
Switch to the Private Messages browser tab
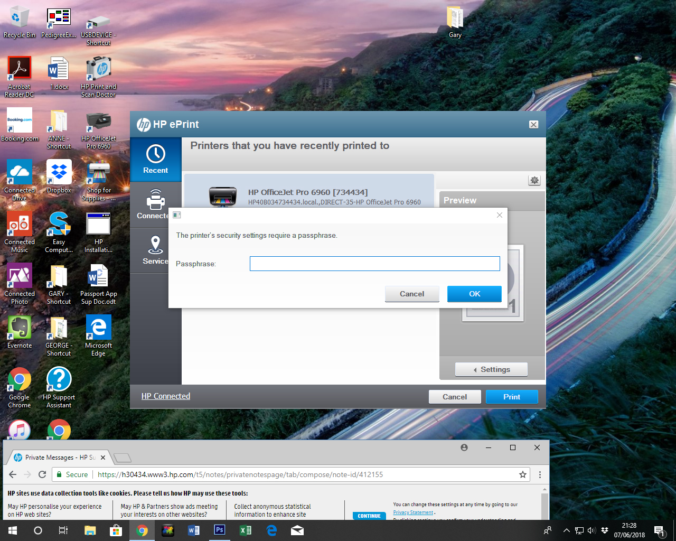(58, 458)
